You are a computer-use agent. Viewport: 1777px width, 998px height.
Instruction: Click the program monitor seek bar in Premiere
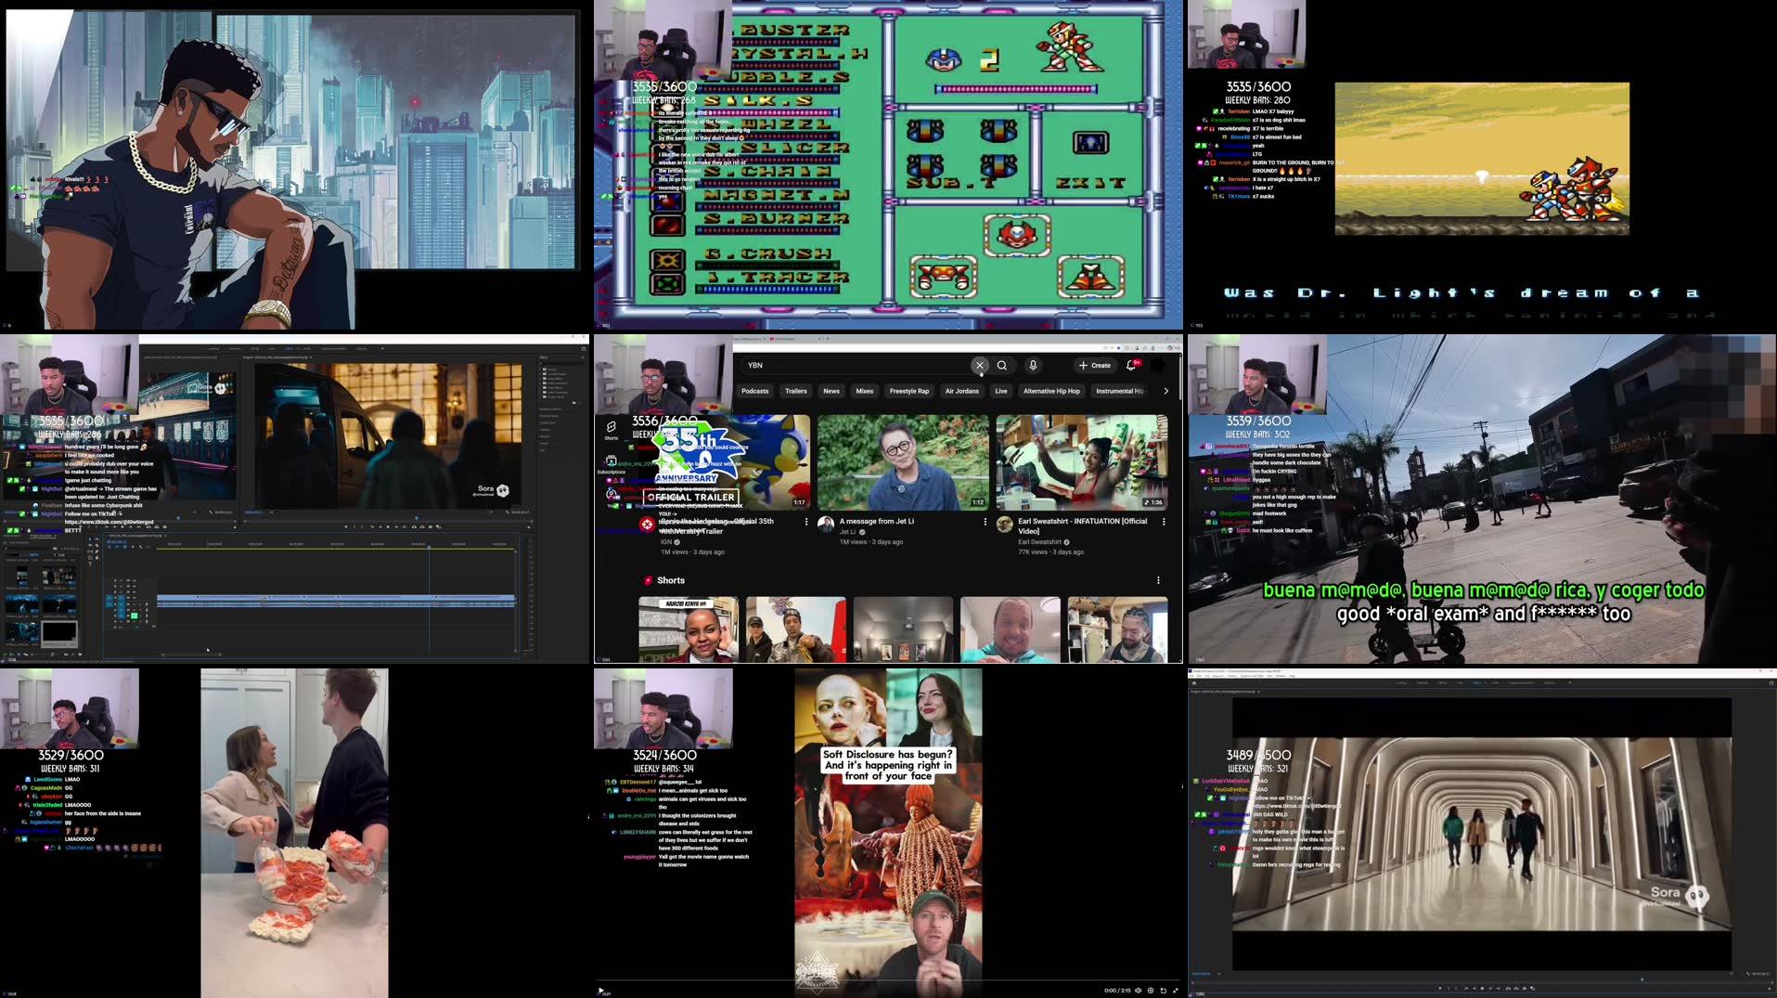[418, 517]
